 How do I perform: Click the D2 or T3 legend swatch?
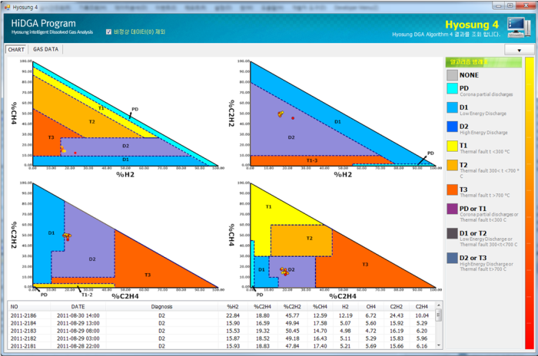[452, 258]
